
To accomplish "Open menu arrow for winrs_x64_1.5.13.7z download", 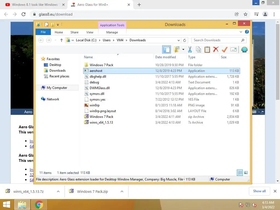I will 58,191.
